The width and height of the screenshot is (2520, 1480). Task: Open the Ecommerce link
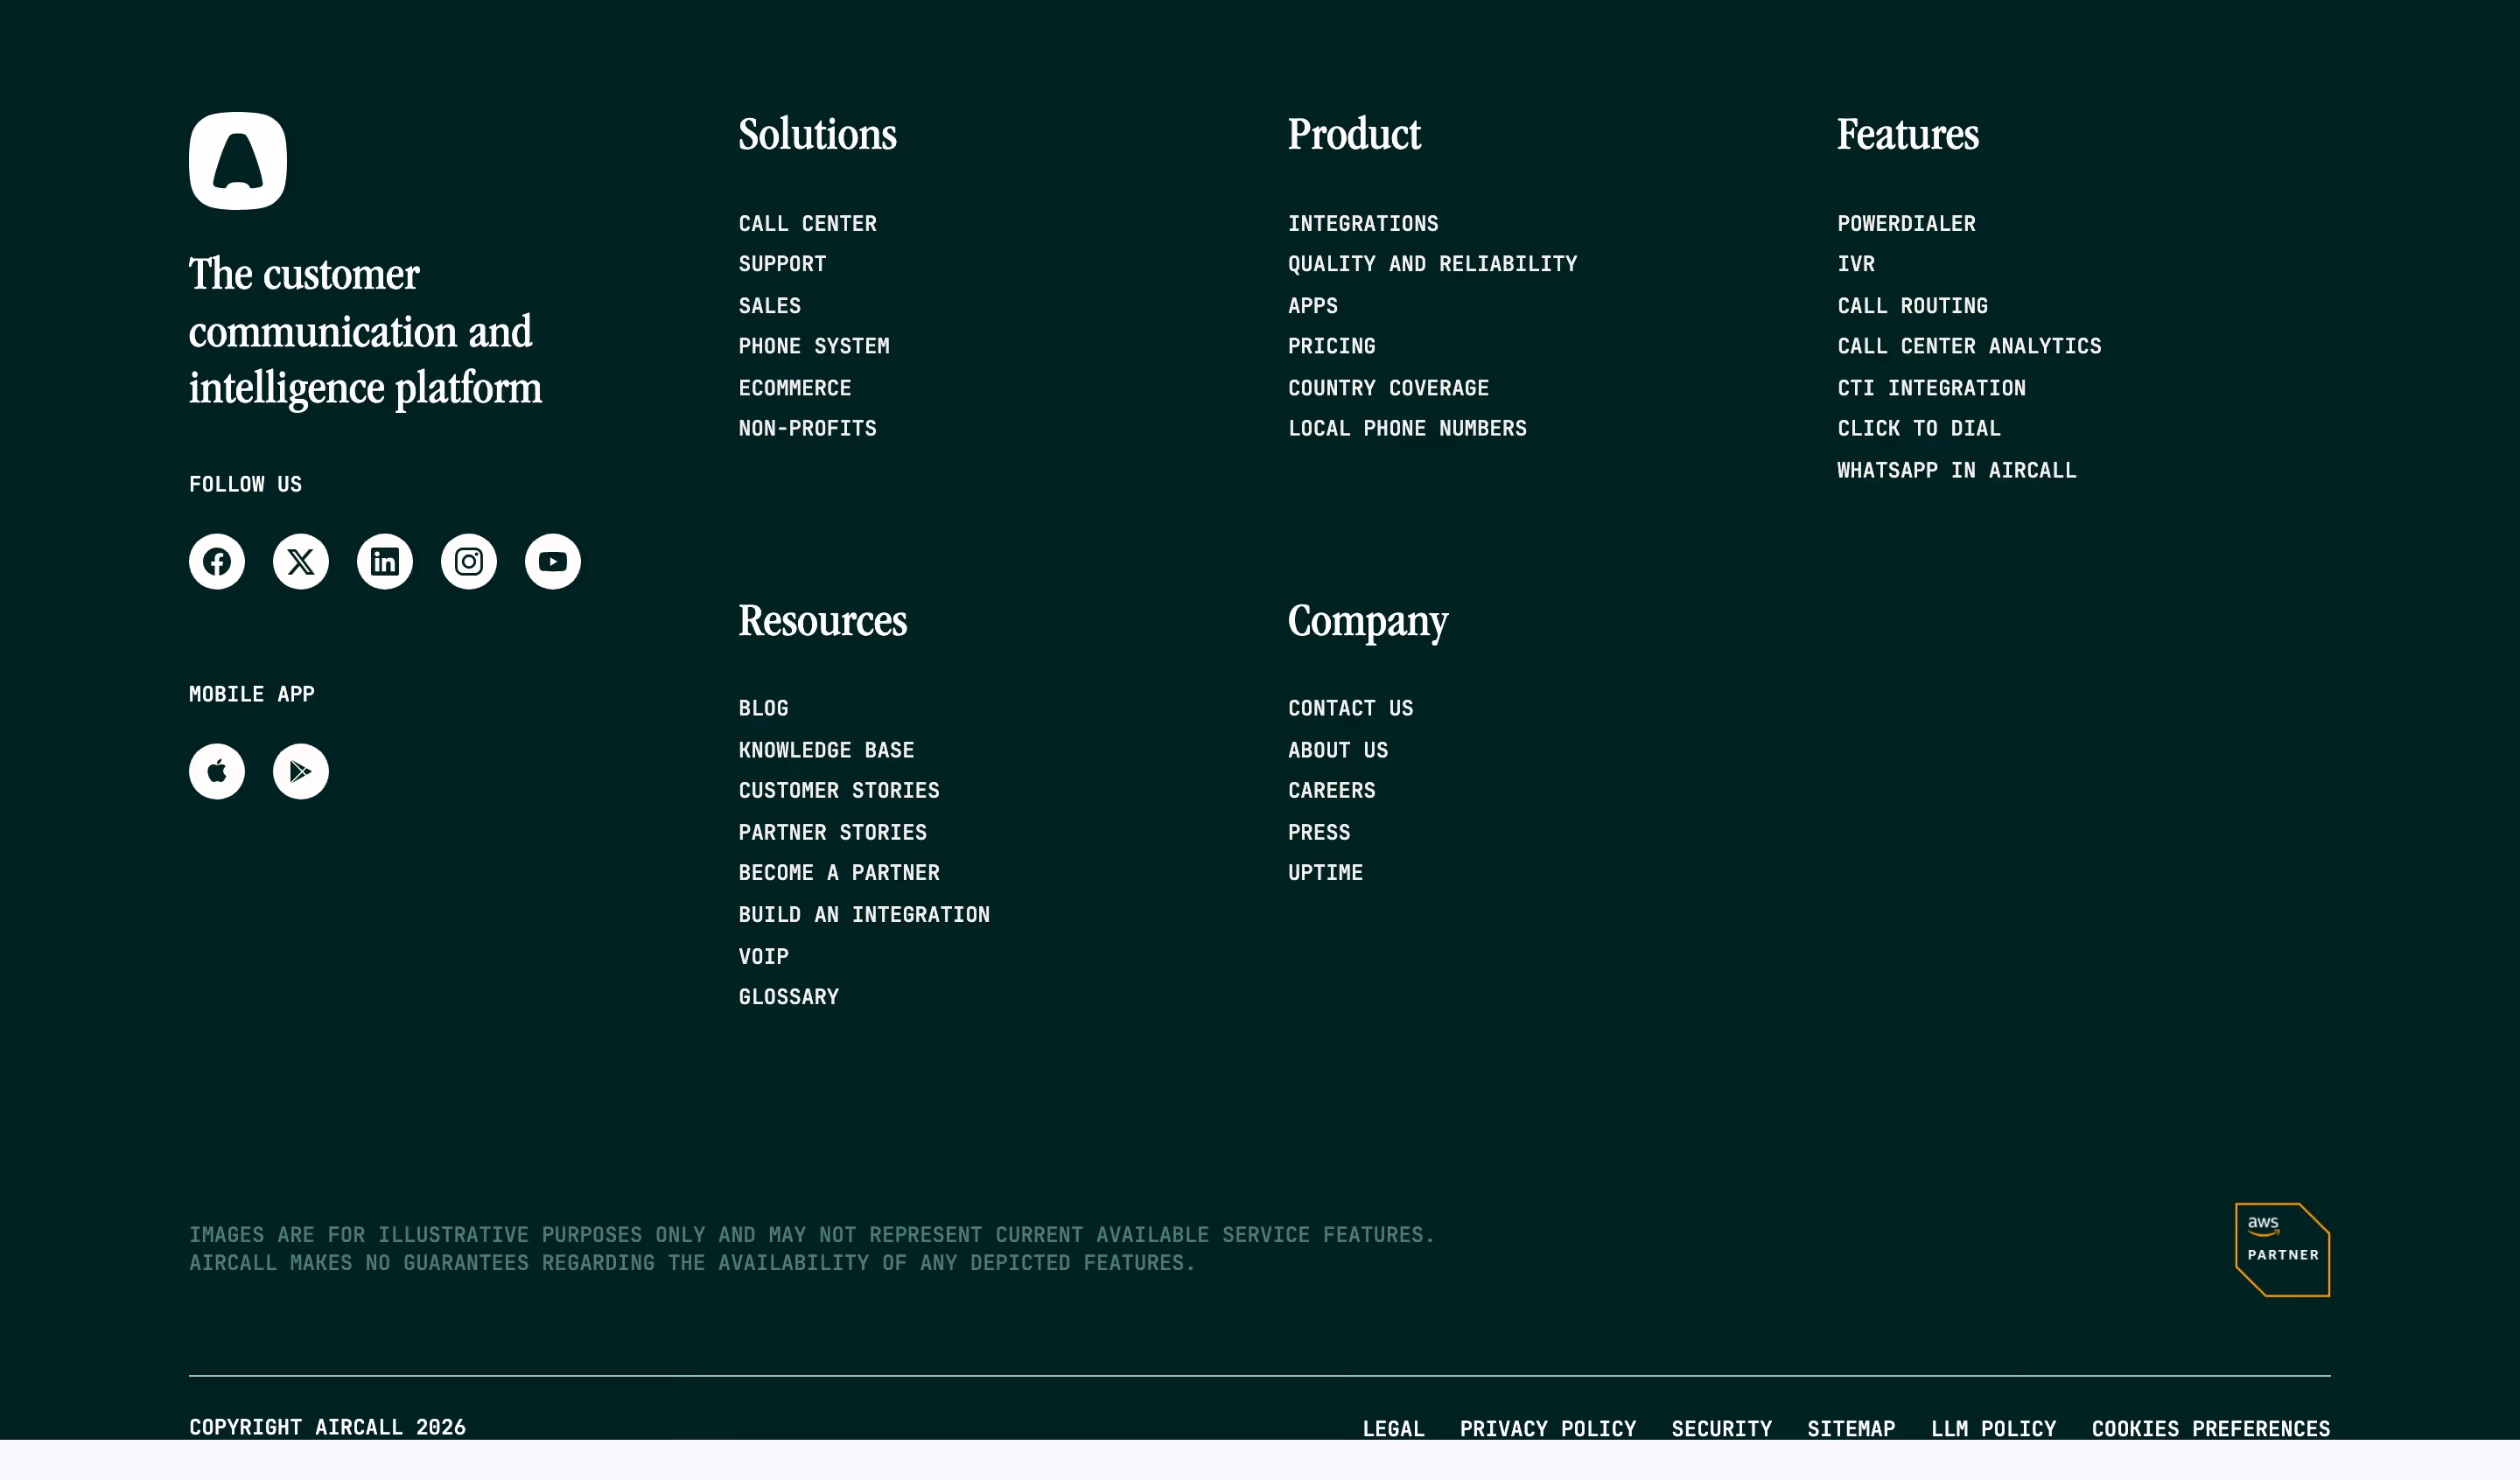coord(795,388)
